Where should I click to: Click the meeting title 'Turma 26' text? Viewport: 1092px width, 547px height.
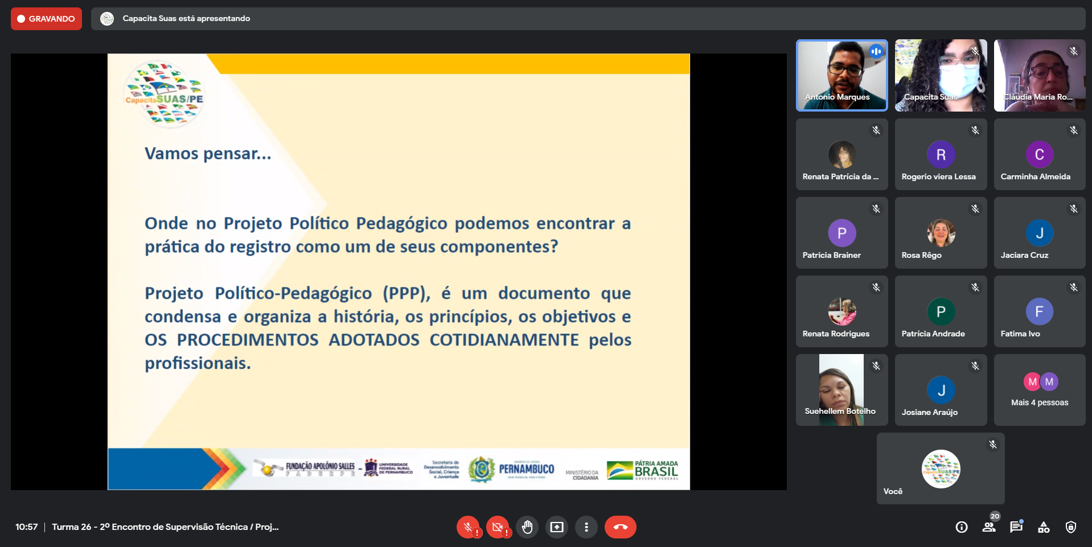coord(165,527)
